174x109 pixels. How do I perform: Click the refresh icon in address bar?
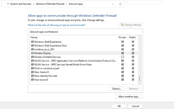[x=120, y=4]
